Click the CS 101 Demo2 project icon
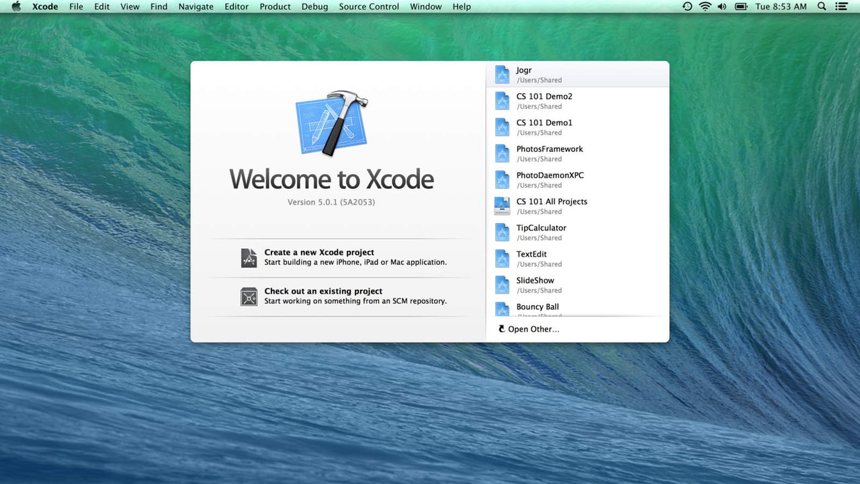The height and width of the screenshot is (484, 860). [x=503, y=101]
